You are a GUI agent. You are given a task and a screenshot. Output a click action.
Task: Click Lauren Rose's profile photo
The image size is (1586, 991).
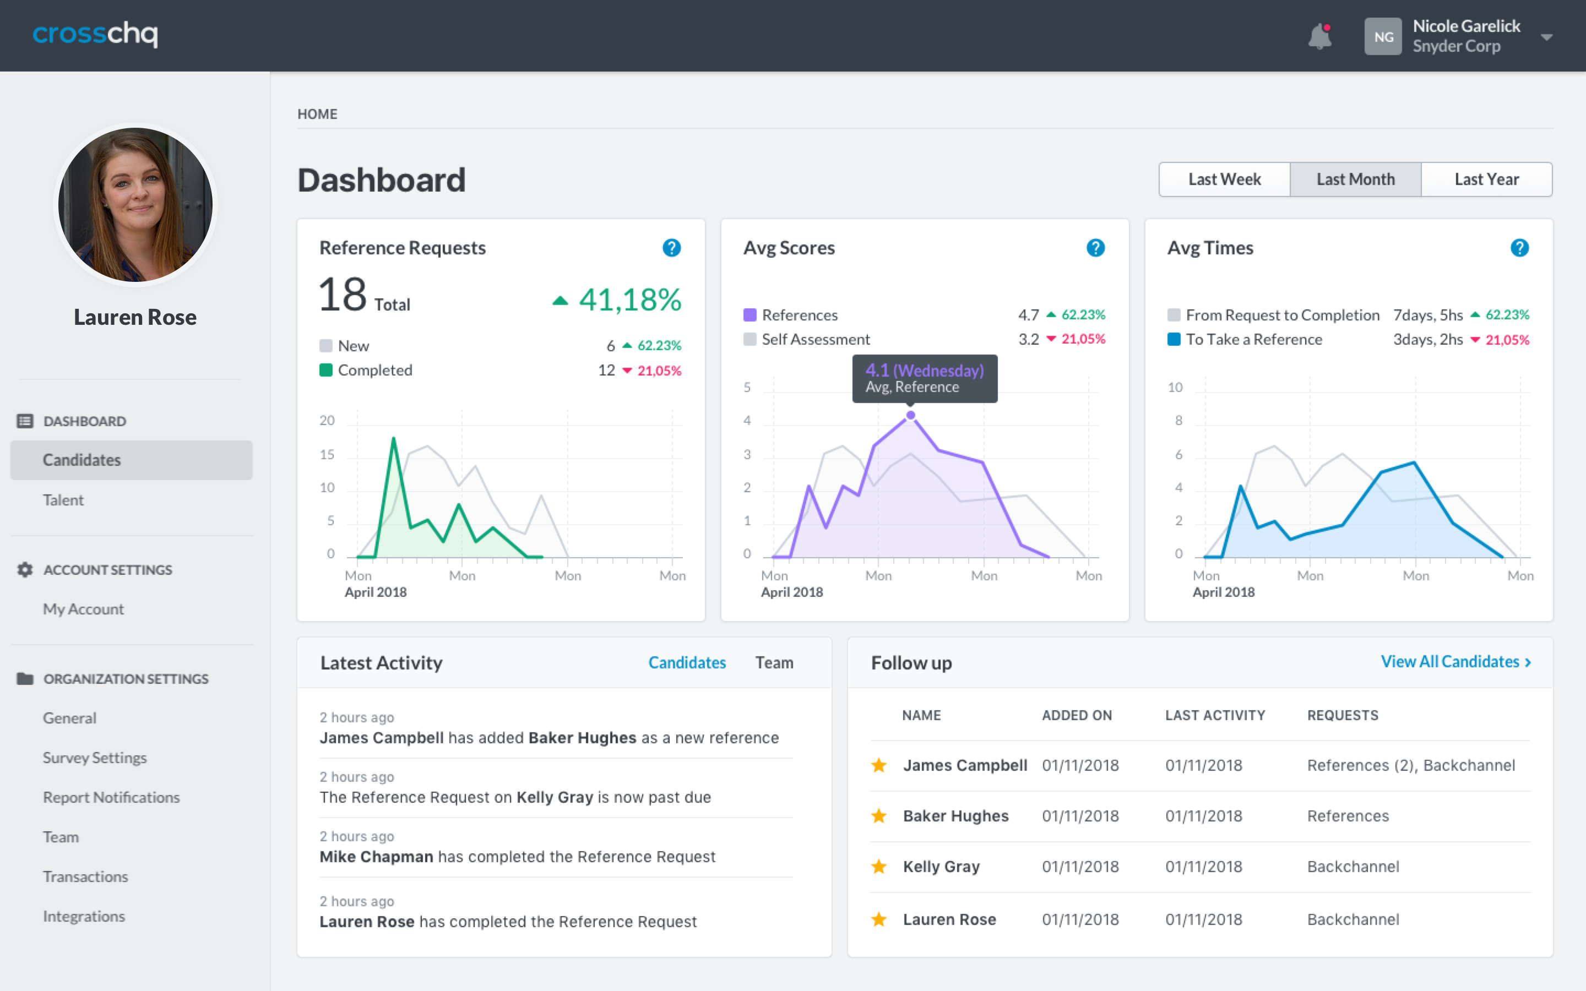click(135, 204)
